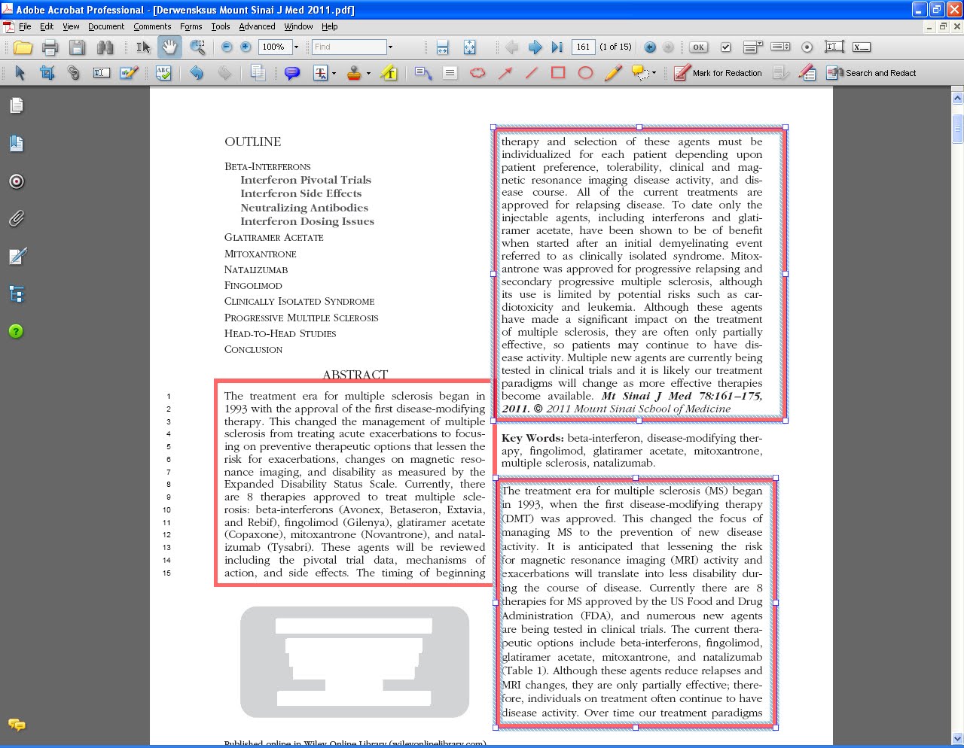Select the Check Box form field tool
Image resolution: width=964 pixels, height=748 pixels.
click(x=724, y=47)
